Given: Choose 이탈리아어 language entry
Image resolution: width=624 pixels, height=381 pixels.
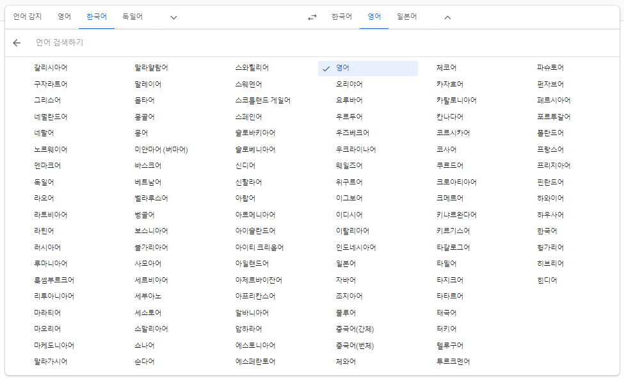Looking at the screenshot, I should [353, 231].
